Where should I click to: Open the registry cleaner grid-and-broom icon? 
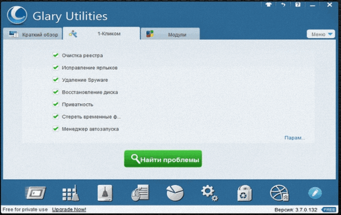point(70,193)
